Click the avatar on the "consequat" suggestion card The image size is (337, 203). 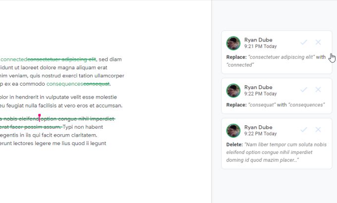click(233, 90)
